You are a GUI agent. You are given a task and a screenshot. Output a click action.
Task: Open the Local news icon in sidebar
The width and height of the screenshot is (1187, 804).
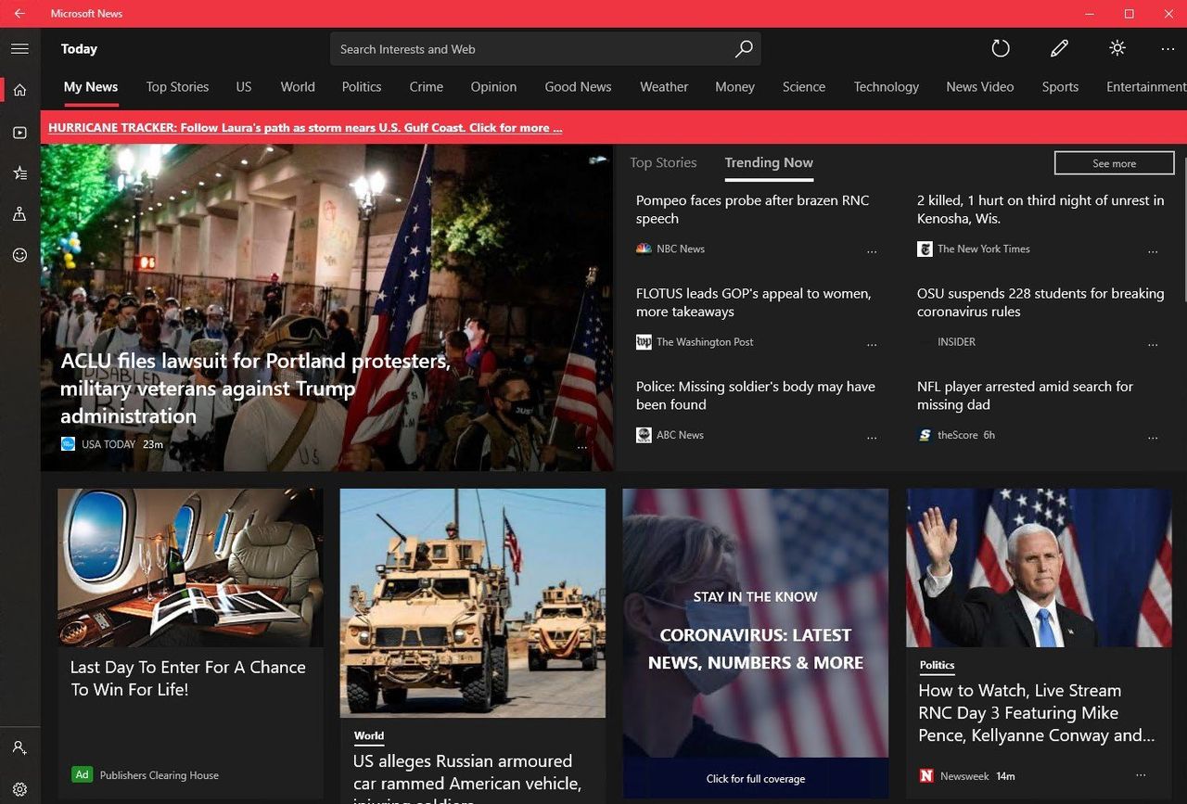pyautogui.click(x=19, y=213)
